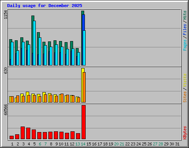The height and width of the screenshot is (148, 189).
Task: Click day label "8" on the x-axis
Action: click(51, 144)
